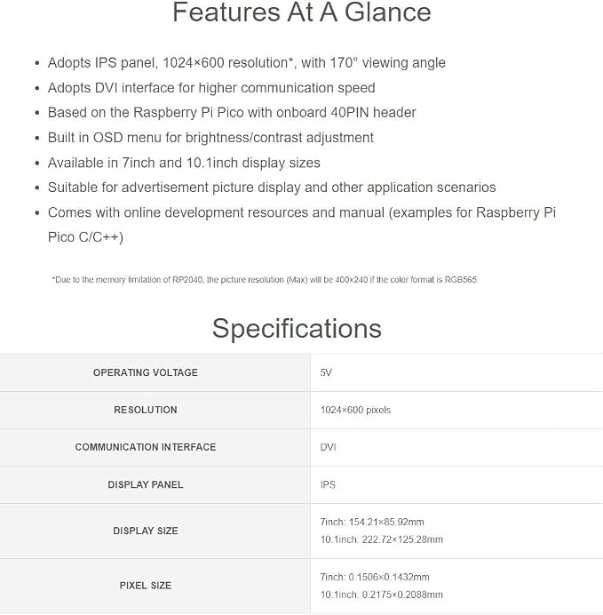Click the DVI interface bullet text
Viewport: 603px width, 615px height.
click(x=211, y=88)
